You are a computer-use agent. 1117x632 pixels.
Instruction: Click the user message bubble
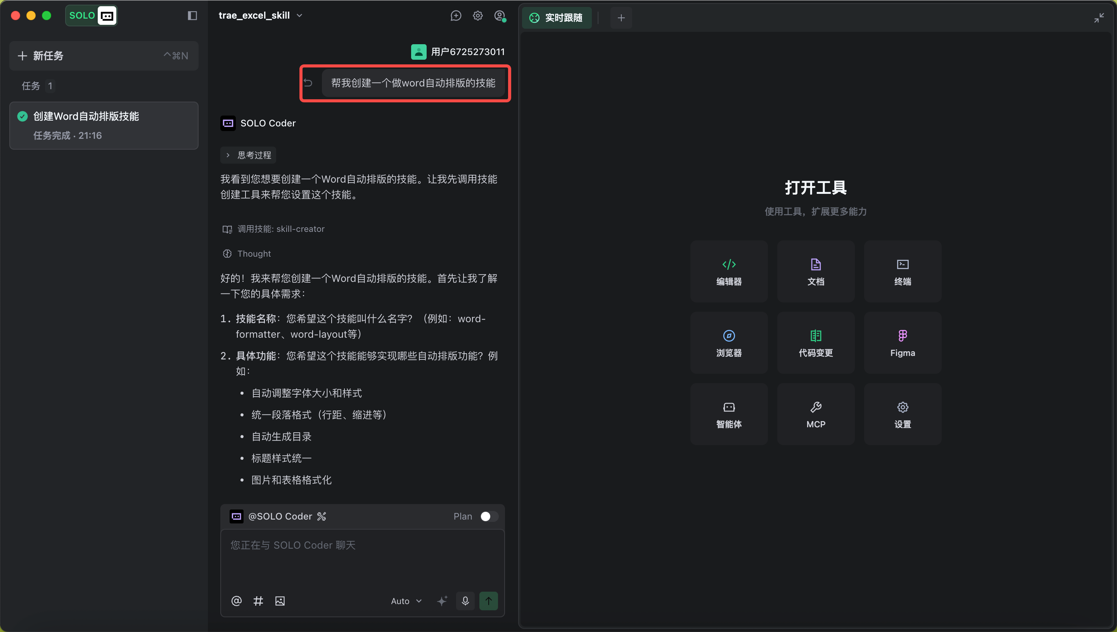tap(413, 83)
